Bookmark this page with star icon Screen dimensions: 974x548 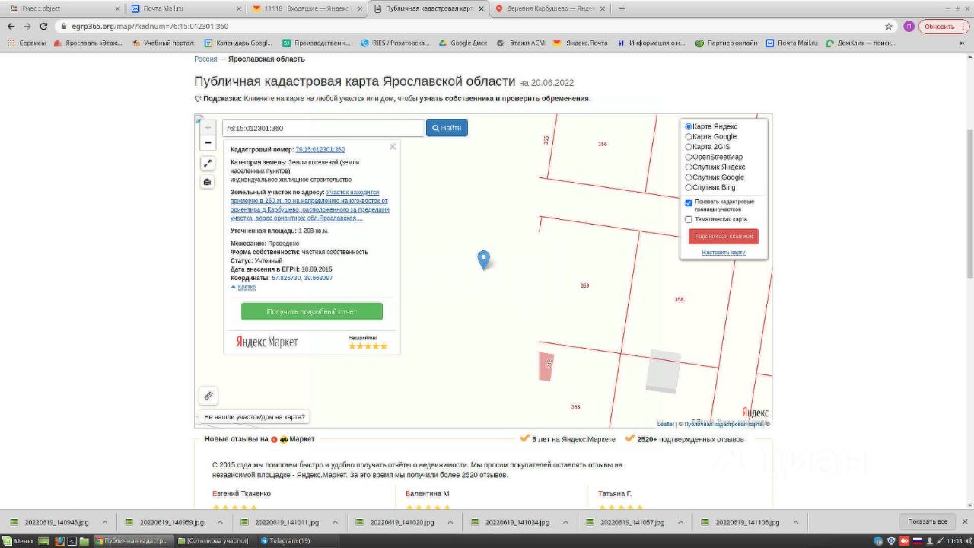[x=889, y=26]
